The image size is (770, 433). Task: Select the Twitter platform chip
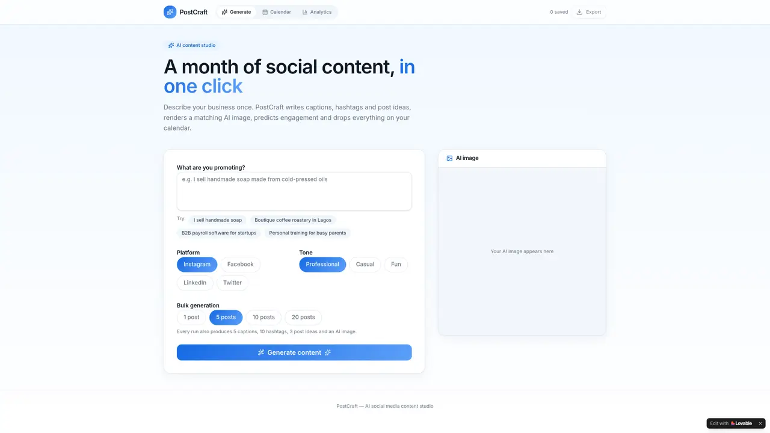[232, 283]
